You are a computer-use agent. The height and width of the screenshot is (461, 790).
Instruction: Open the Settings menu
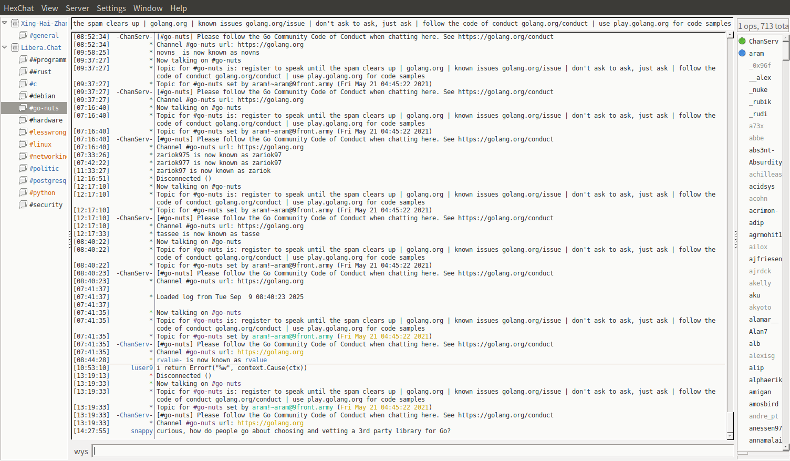[111, 8]
